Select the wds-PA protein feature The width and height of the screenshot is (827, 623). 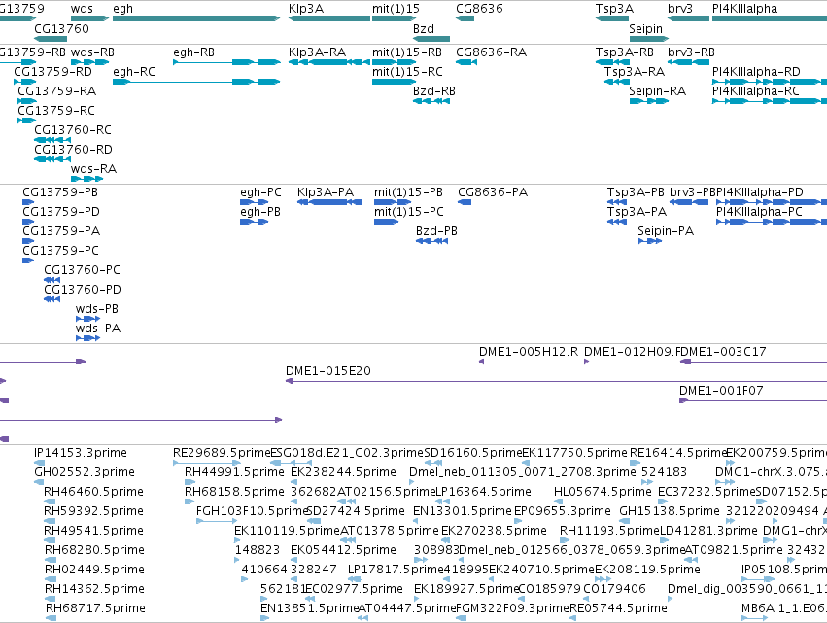point(87,338)
